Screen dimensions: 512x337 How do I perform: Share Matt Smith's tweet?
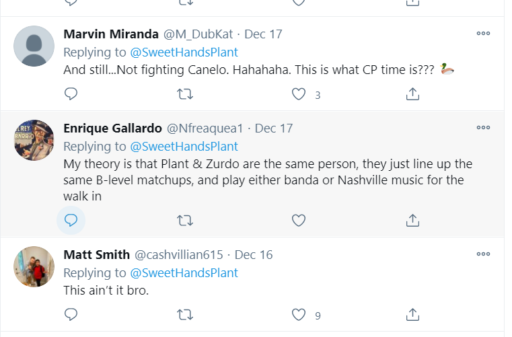413,314
